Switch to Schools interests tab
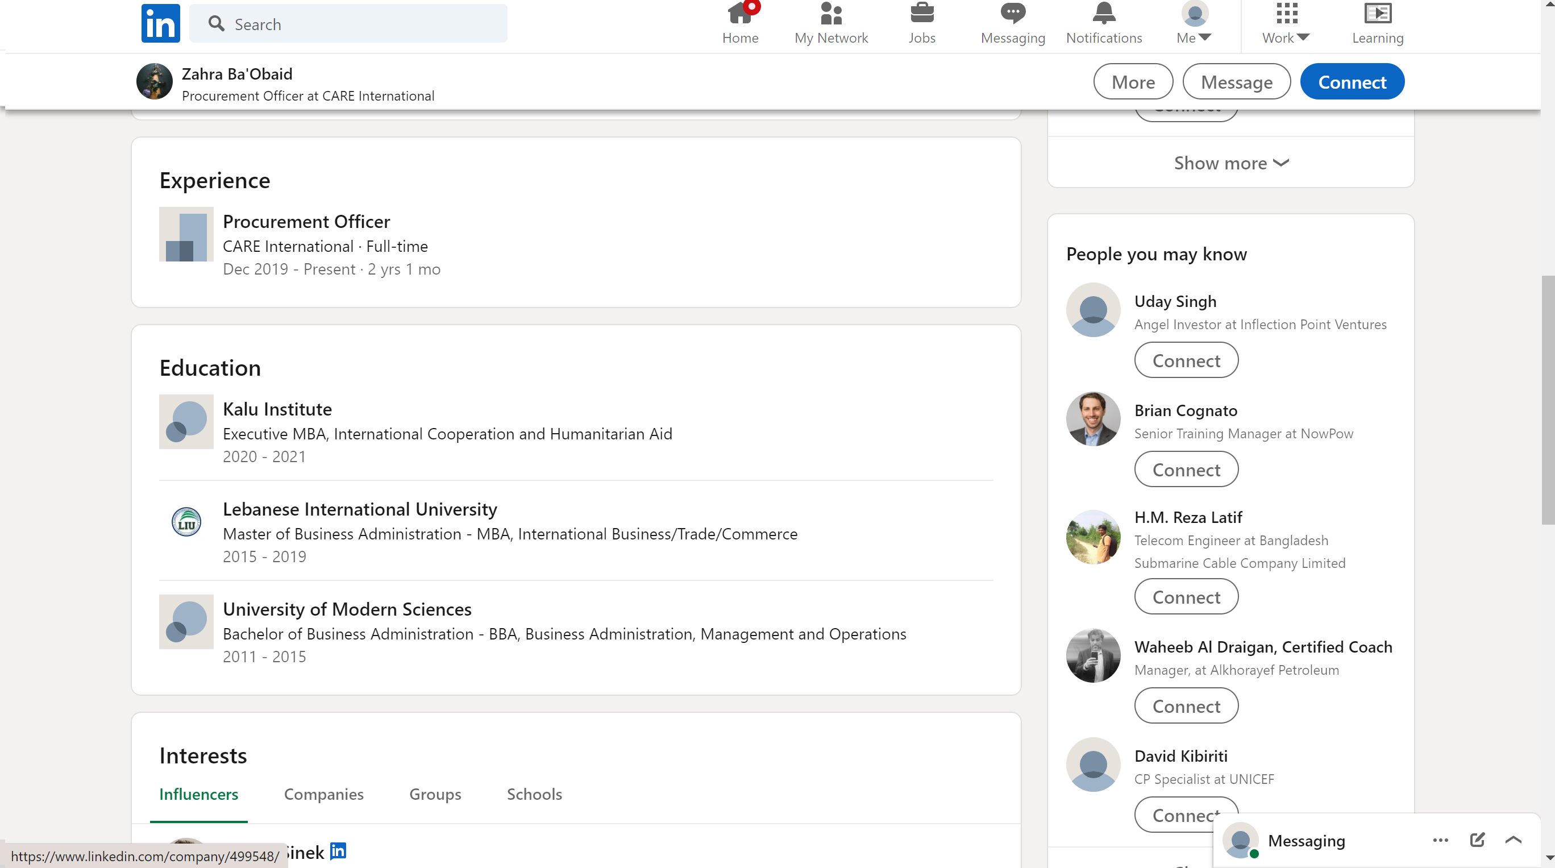1555x868 pixels. (534, 794)
